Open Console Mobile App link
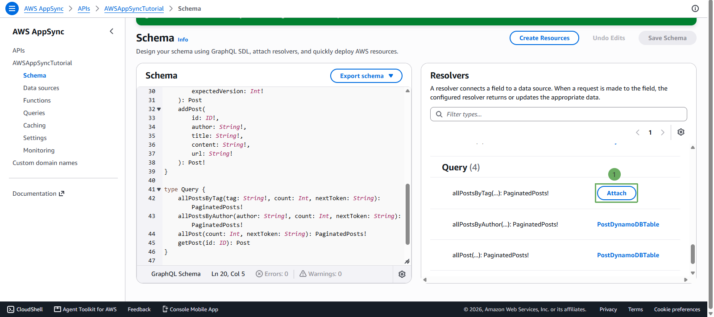The width and height of the screenshot is (714, 317). click(190, 309)
